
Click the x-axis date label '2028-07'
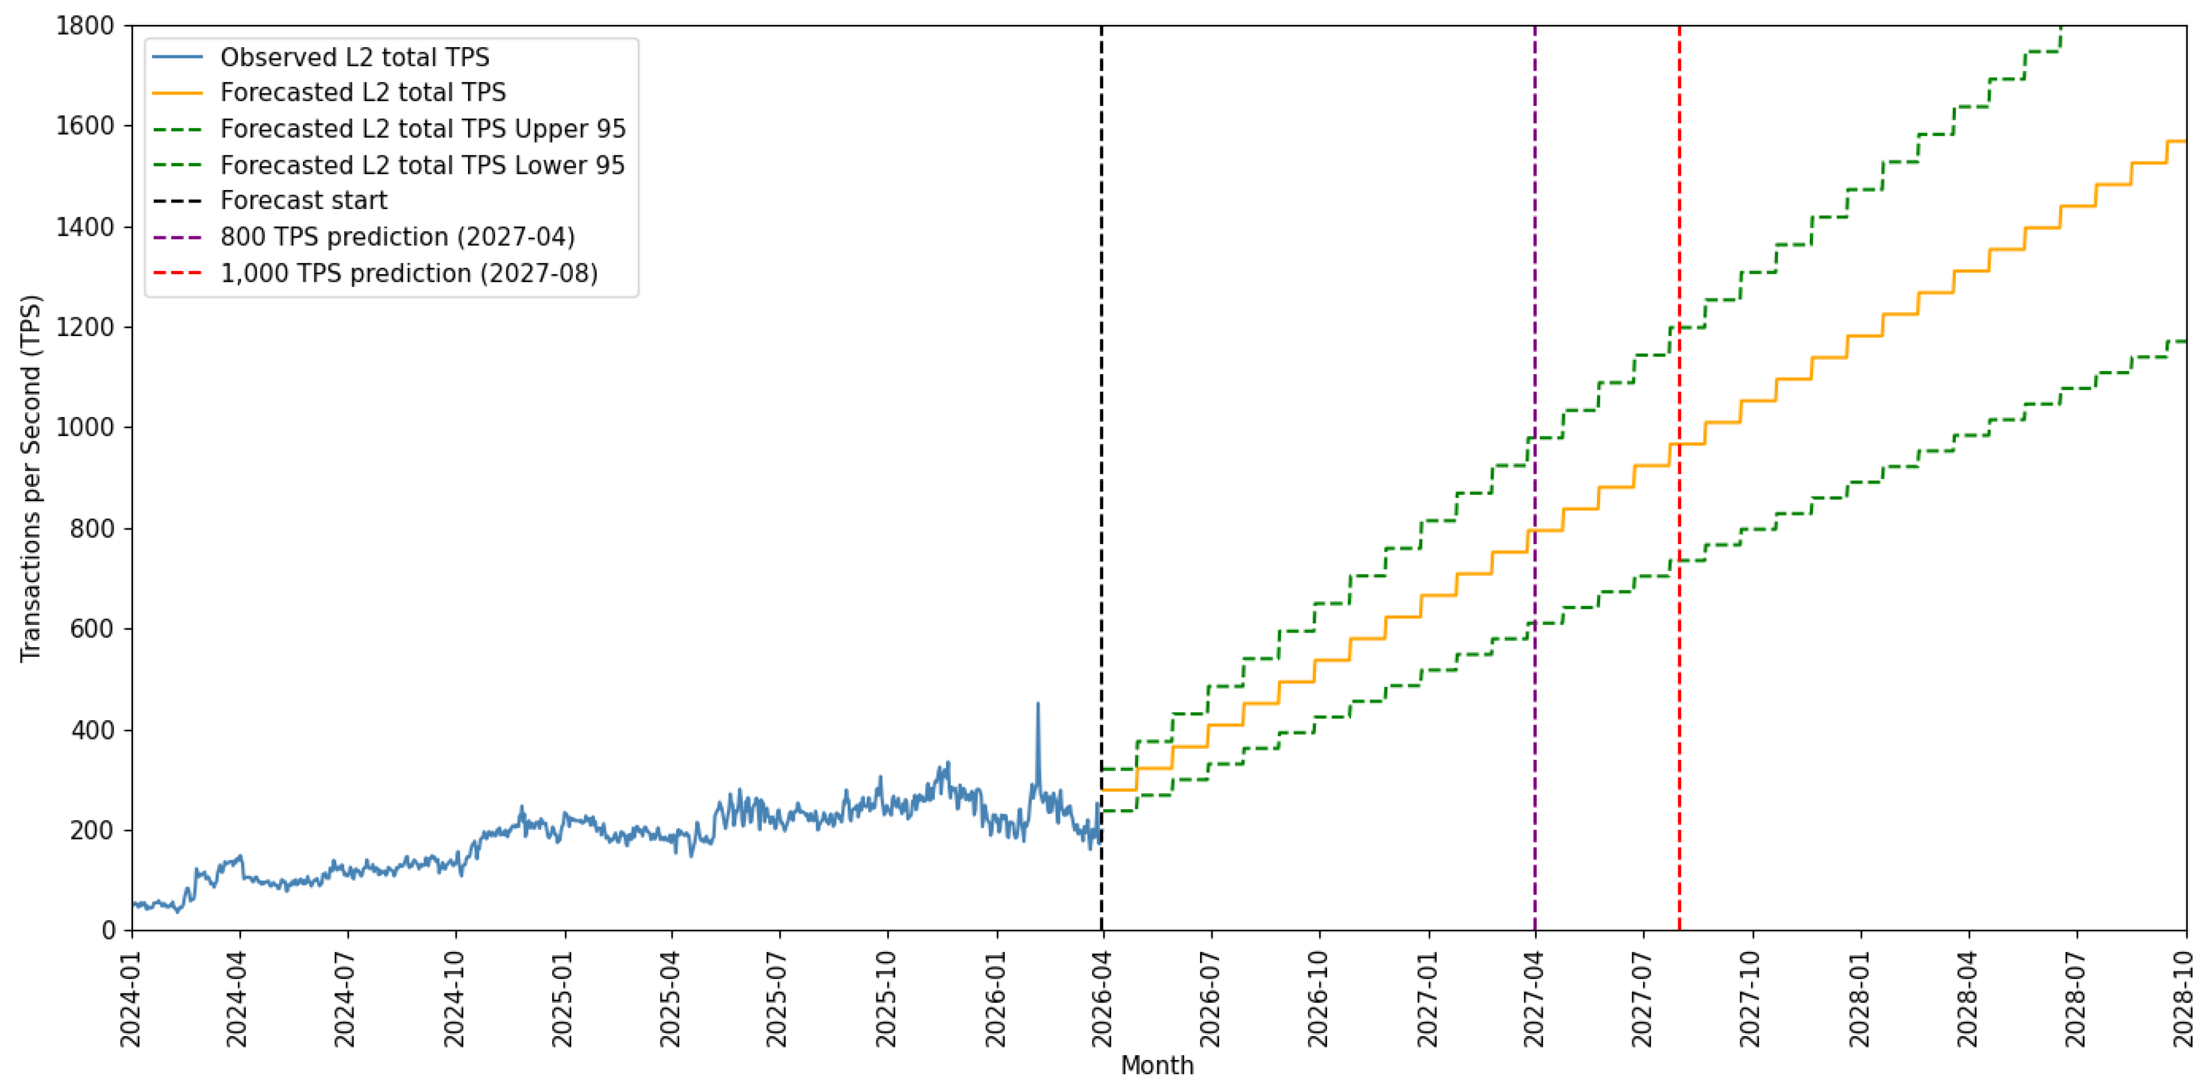2076,999
